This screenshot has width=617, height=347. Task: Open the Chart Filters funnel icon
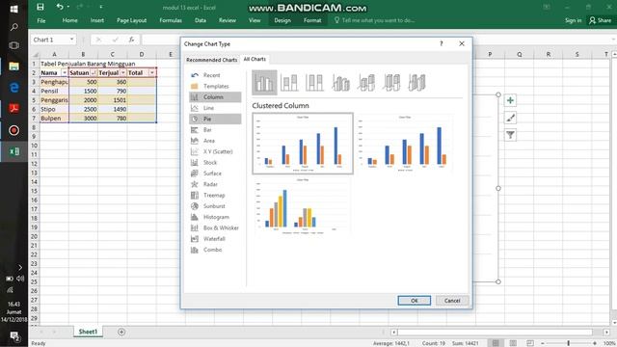(x=510, y=135)
